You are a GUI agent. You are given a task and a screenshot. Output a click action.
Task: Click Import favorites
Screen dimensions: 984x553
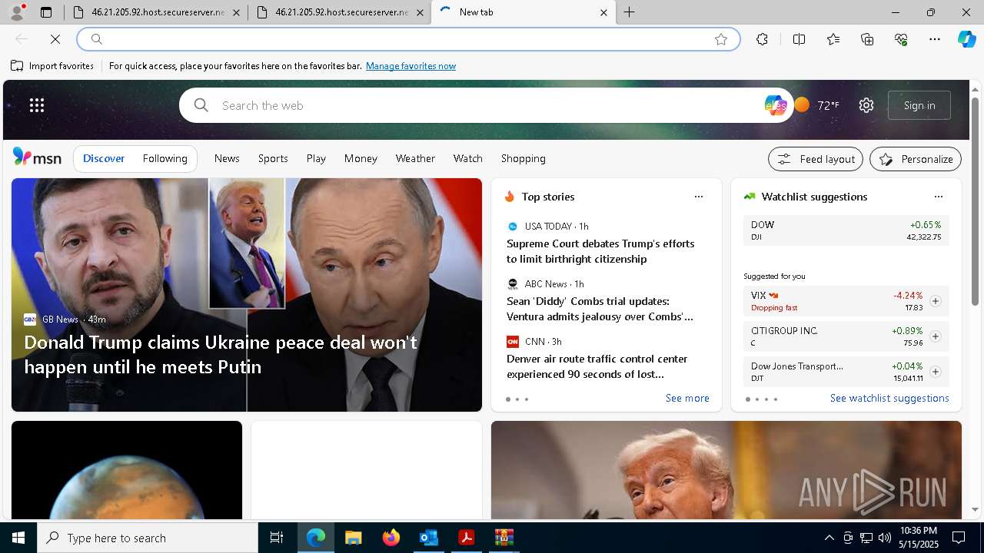(x=52, y=66)
